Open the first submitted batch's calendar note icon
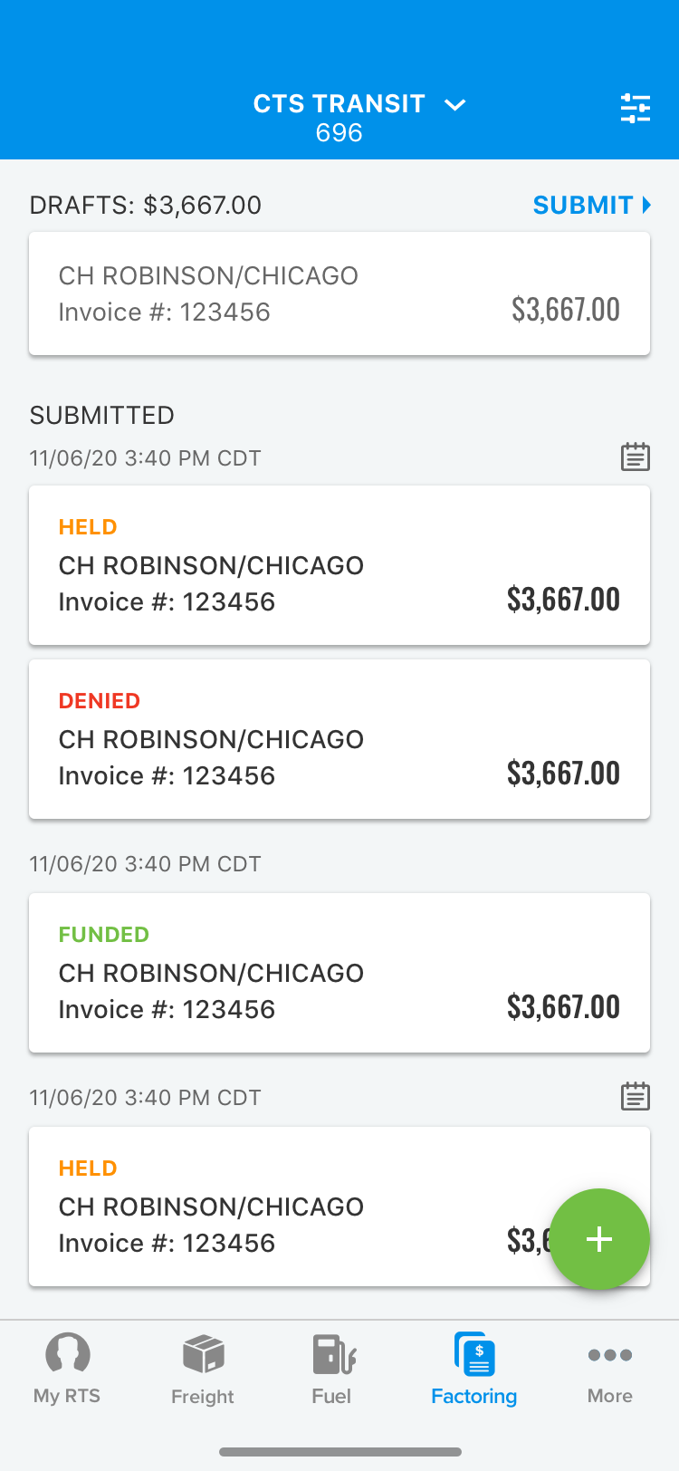Image resolution: width=679 pixels, height=1471 pixels. [635, 457]
